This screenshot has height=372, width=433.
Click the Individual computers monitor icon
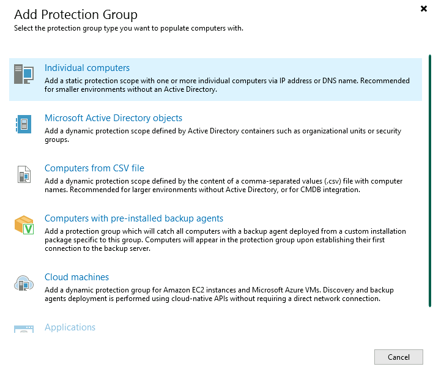23,74
